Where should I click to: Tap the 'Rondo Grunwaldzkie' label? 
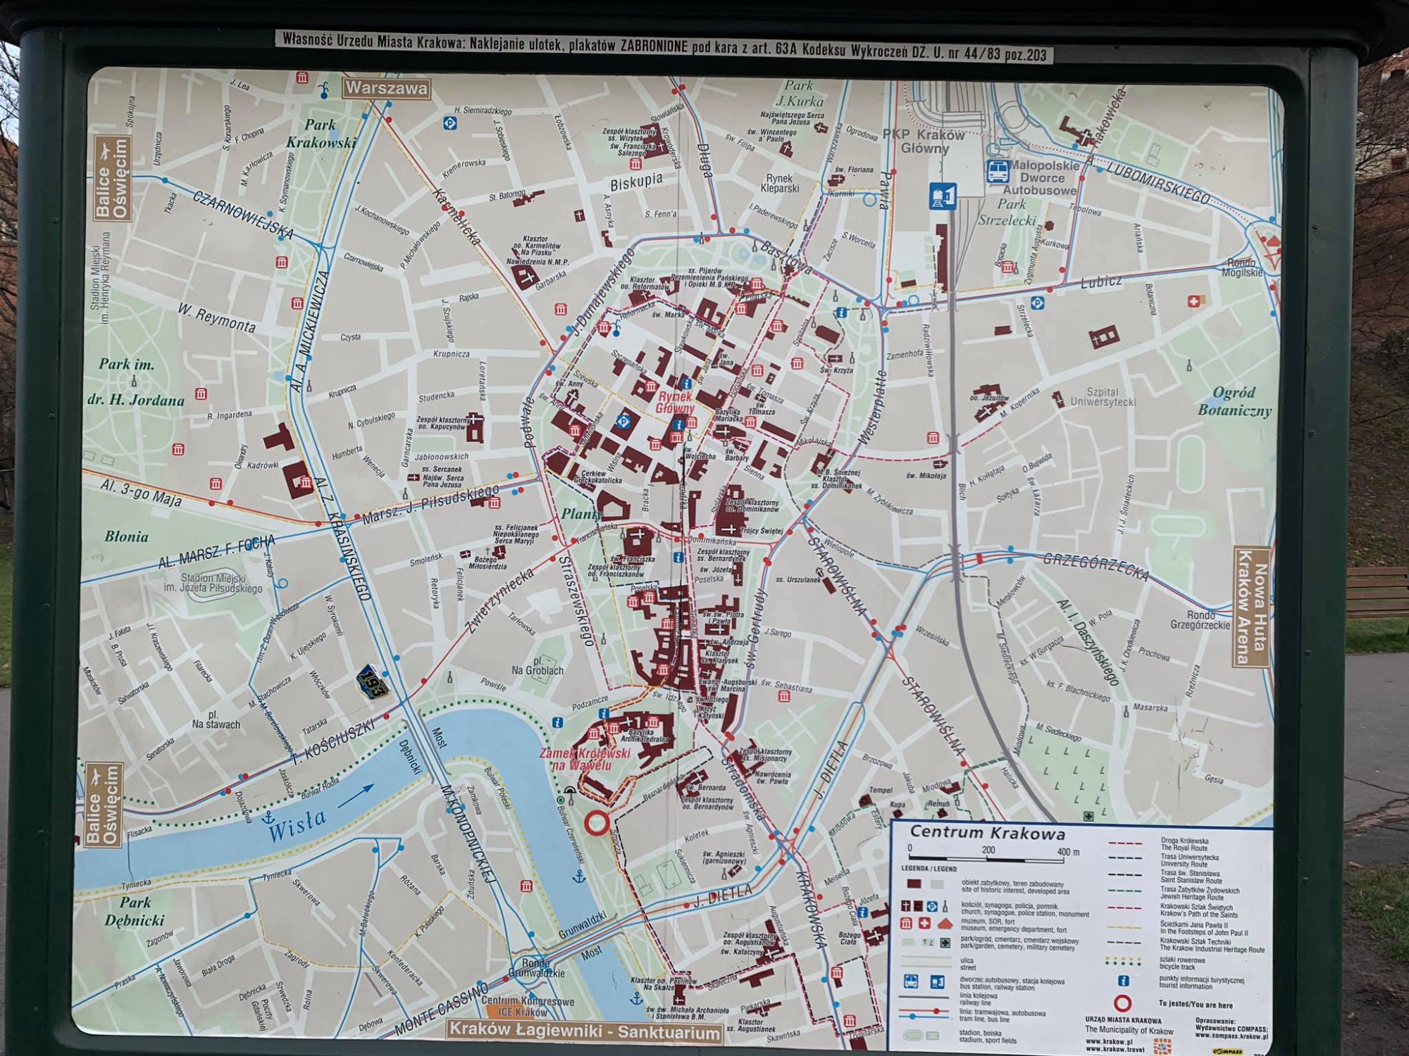536,968
